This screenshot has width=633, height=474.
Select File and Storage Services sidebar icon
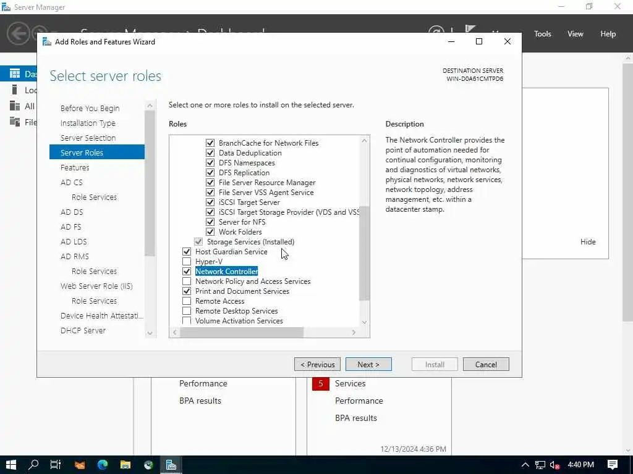tap(15, 122)
